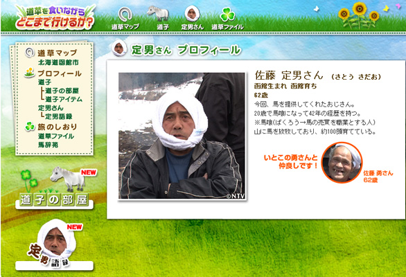Click the NEW badge on 道子の部屋 banner
Viewport: 406px width, 277px height.
tap(89, 172)
